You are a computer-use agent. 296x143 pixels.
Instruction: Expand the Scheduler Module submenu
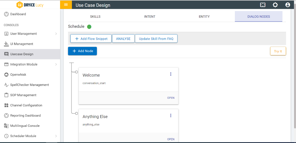[x=56, y=136]
